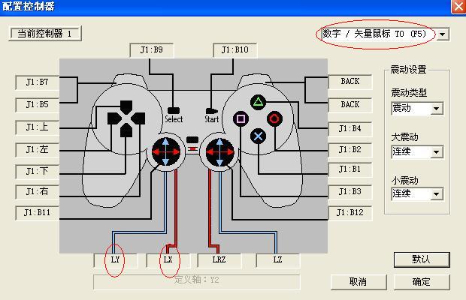Image resolution: width=466 pixels, height=300 pixels.
Task: Click the left analog stick icon
Action: (x=166, y=151)
